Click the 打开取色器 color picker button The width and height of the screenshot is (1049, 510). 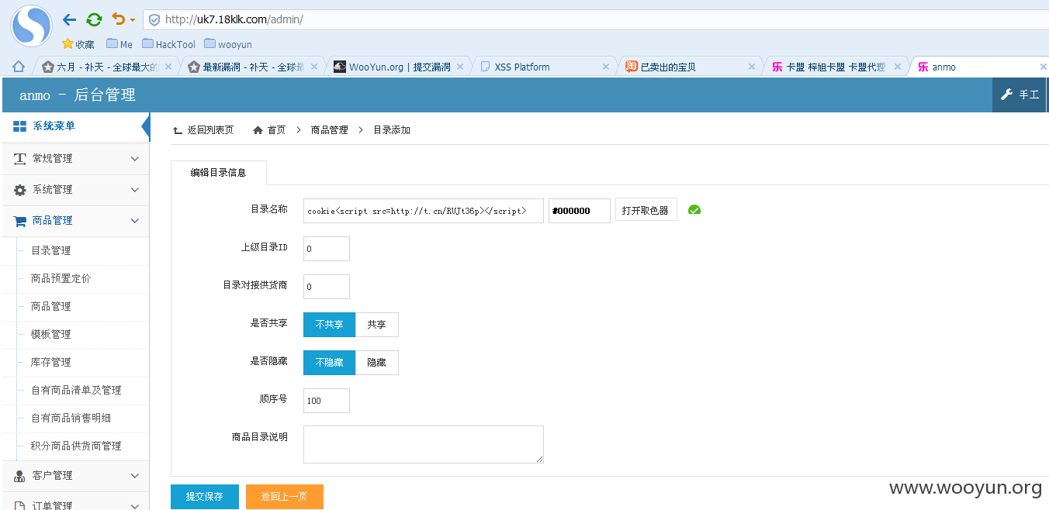pos(646,210)
